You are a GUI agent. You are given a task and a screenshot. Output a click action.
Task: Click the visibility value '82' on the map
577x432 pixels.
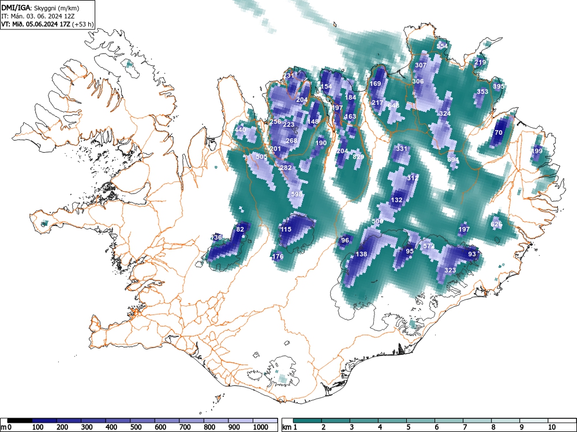click(x=240, y=229)
